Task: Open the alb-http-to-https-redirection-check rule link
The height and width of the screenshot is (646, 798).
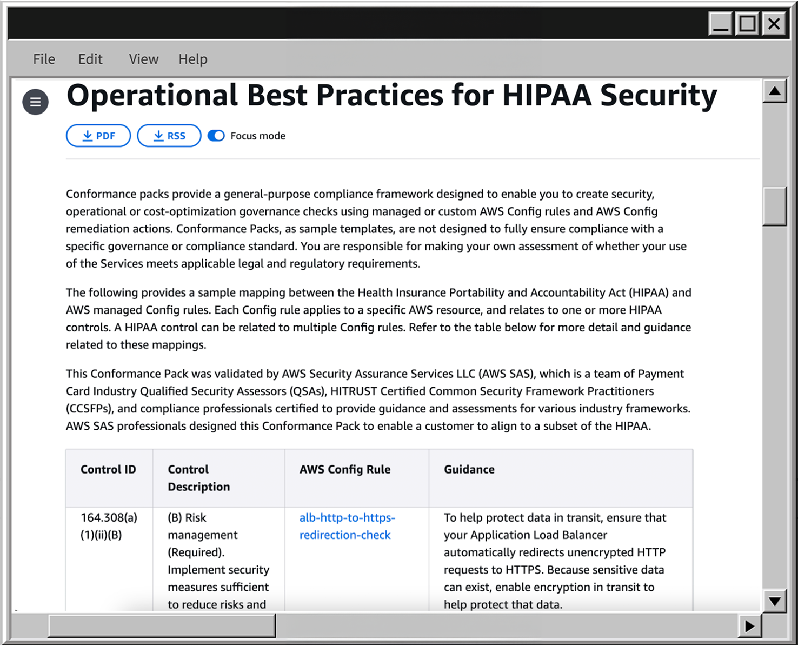Action: click(x=348, y=526)
